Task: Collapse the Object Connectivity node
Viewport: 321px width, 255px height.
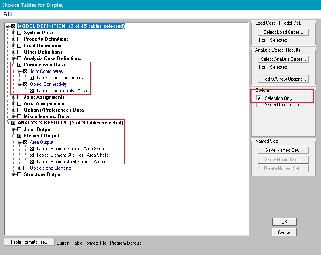Action: click(20, 84)
